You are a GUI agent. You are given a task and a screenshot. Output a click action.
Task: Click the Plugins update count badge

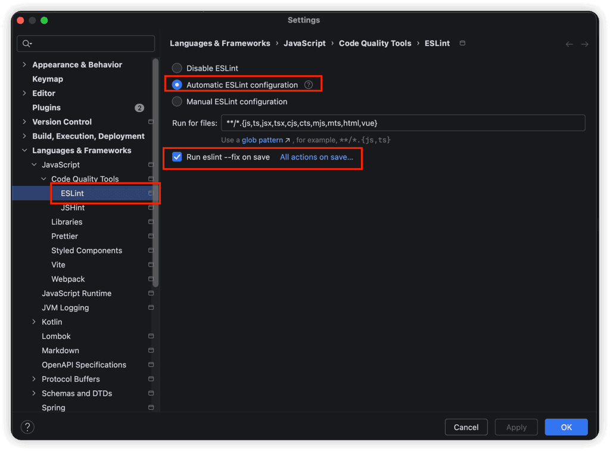click(139, 108)
